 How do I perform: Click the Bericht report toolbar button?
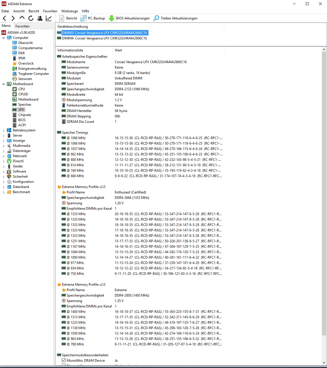68,18
